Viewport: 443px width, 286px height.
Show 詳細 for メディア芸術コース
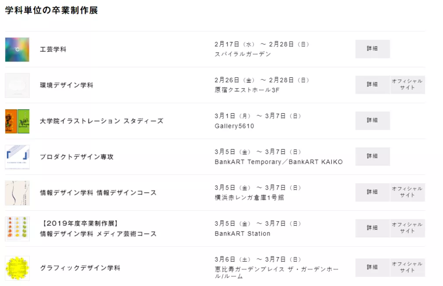point(372,228)
